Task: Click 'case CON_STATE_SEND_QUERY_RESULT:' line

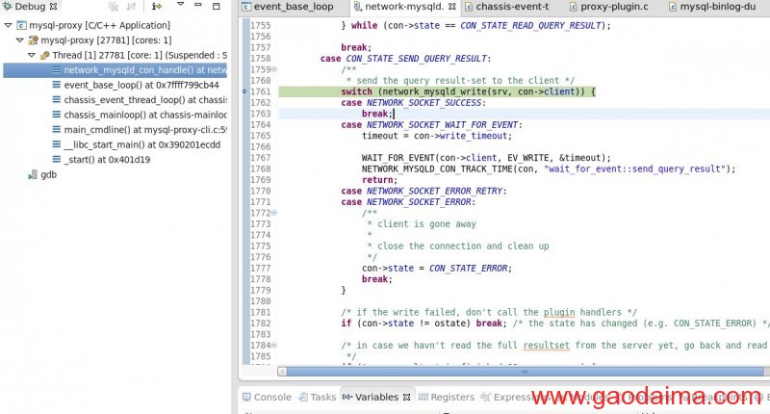Action: click(x=405, y=59)
